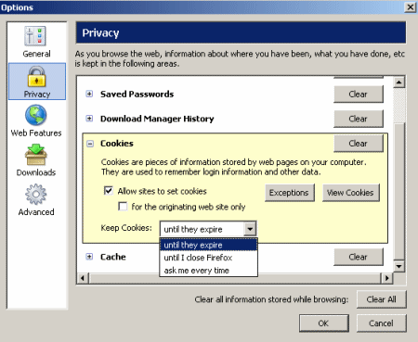Clear the cache
The height and width of the screenshot is (342, 418).
click(x=359, y=257)
